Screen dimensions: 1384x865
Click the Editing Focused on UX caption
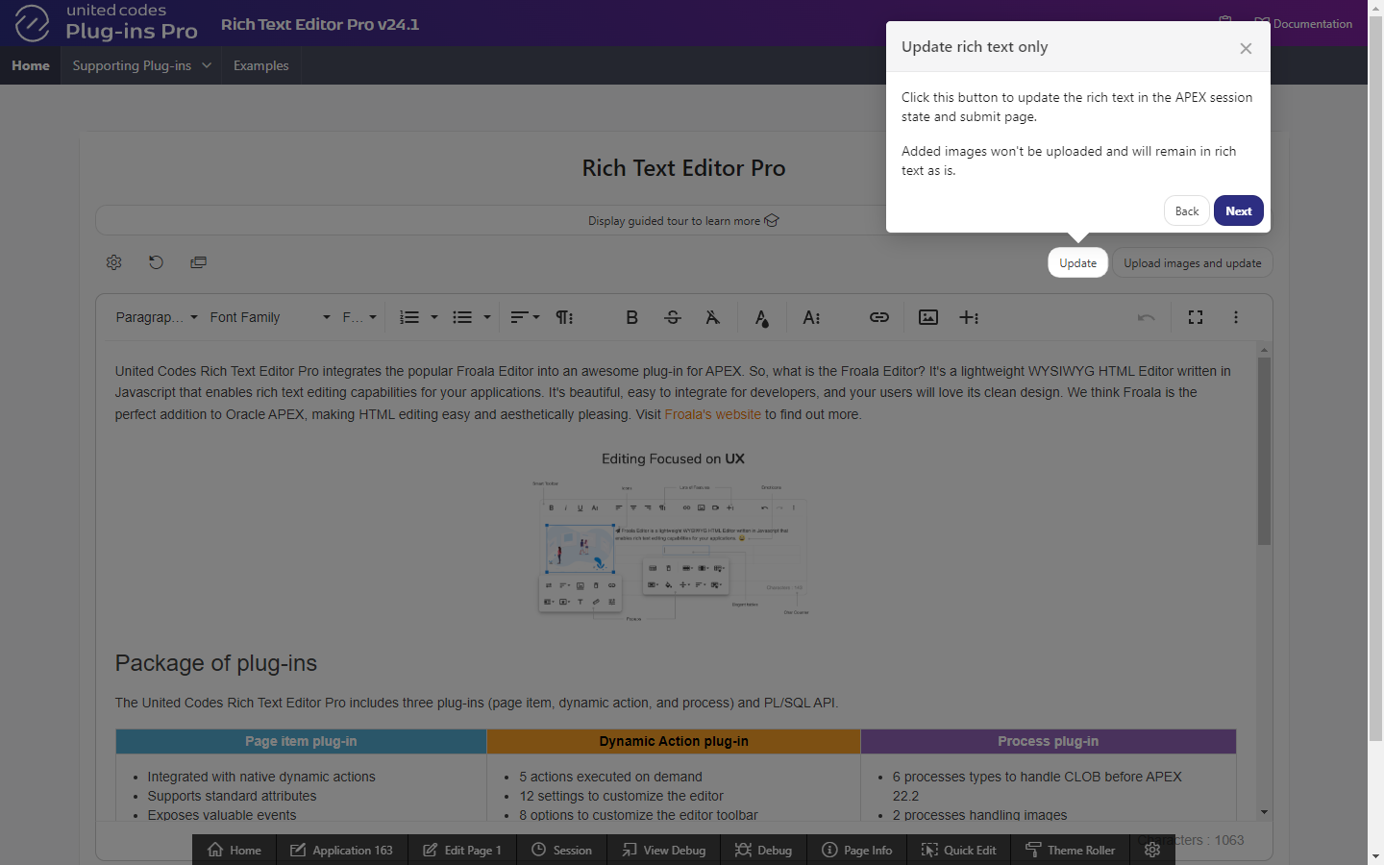click(x=673, y=458)
